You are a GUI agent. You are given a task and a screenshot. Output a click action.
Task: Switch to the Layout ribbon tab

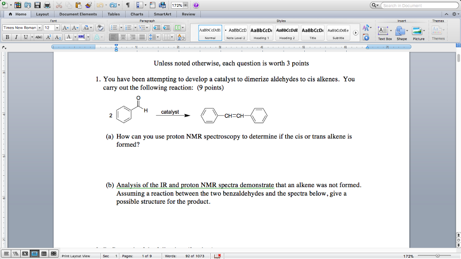(x=42, y=14)
